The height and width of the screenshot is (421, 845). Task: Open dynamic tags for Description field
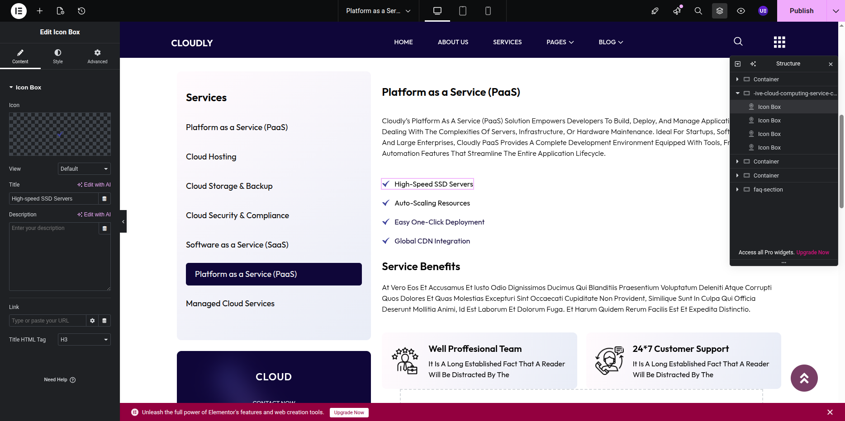click(x=104, y=229)
